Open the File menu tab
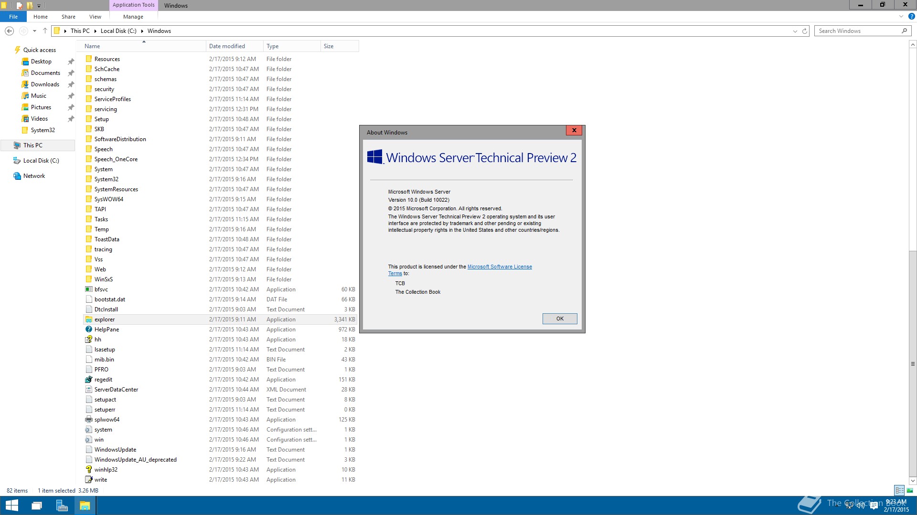Viewport: 917px width, 515px height. coord(13,17)
